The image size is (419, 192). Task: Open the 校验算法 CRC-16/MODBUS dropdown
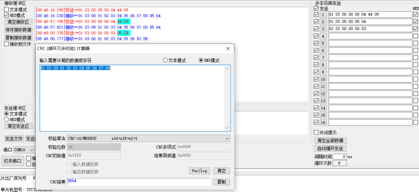(149, 139)
